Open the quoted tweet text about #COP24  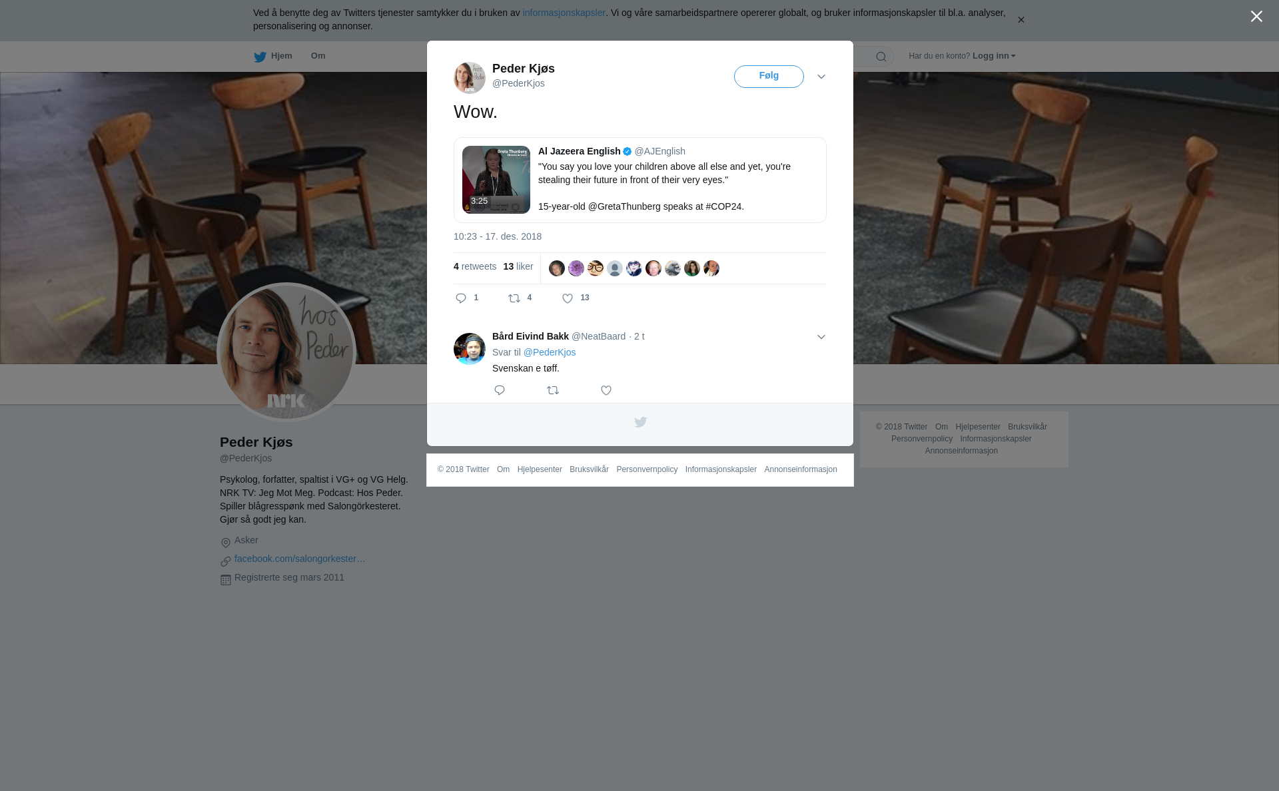677,186
